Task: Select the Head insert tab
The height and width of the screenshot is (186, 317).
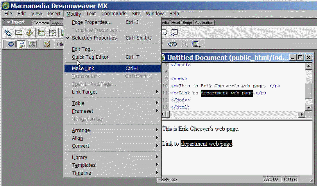Action: [176, 23]
